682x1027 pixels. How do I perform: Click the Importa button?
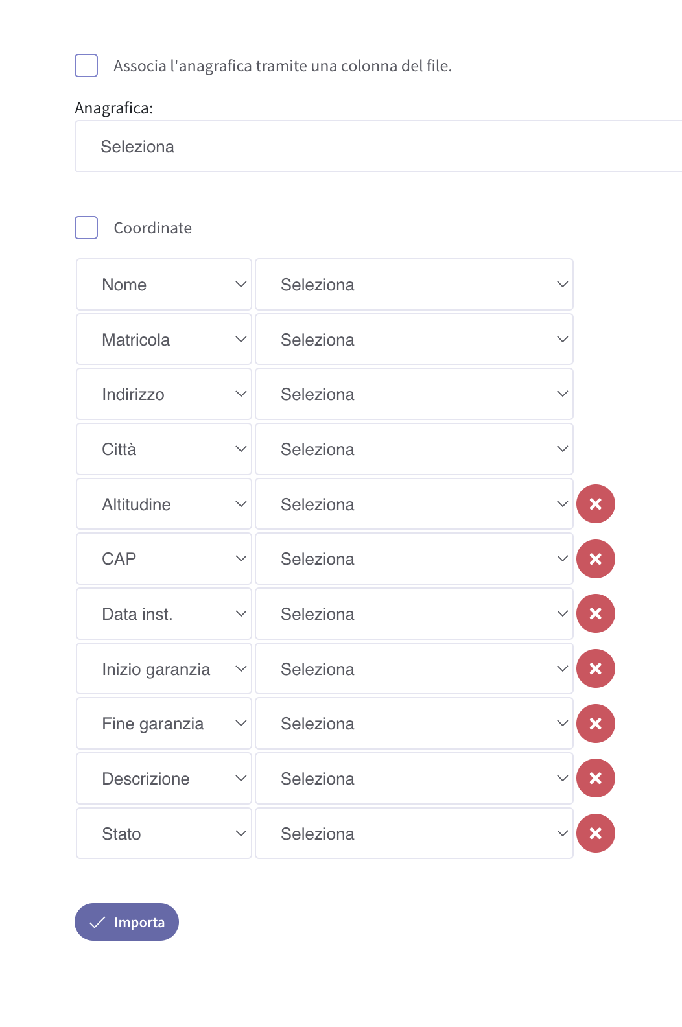126,922
